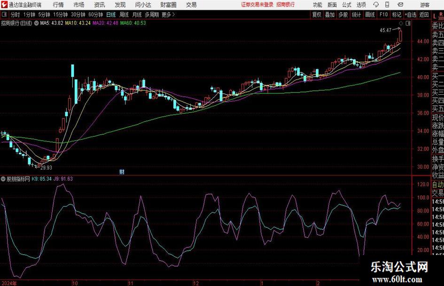
Task: Click the 多股 multi-stock button
Action: click(343, 15)
